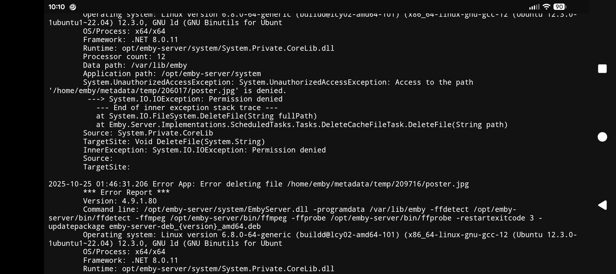Tap the battery indicator showing 90
Screen dimensions: 616x274
[x=560, y=7]
